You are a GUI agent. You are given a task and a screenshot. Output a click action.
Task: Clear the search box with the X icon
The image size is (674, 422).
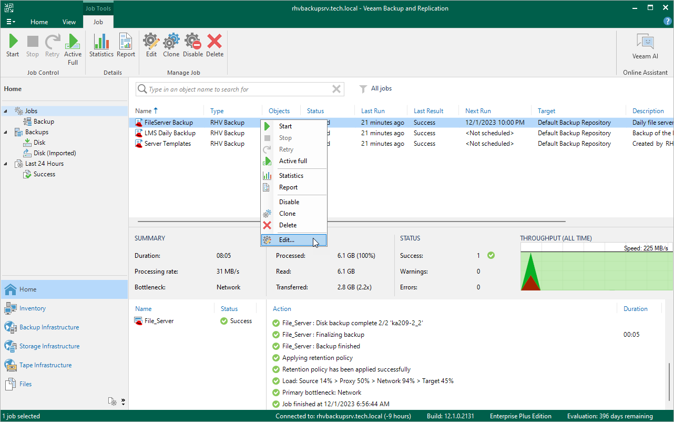click(336, 89)
